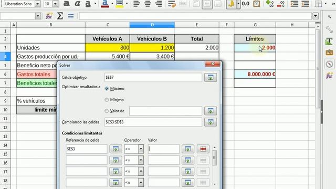Screen dimensions: 336x189
Task: Expand the currency format dropdown arrow
Action: (238, 4)
